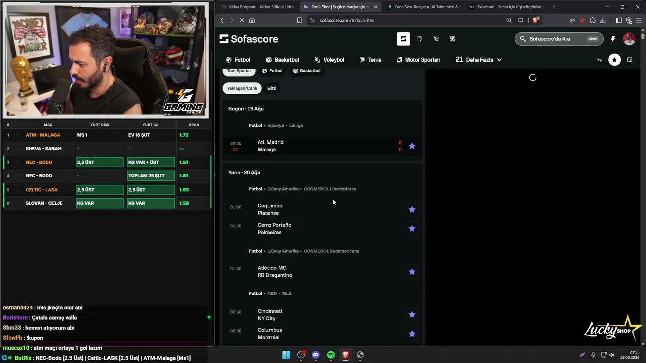Open the Cincinnati vs NY City match
646x363 pixels.
tap(322, 314)
